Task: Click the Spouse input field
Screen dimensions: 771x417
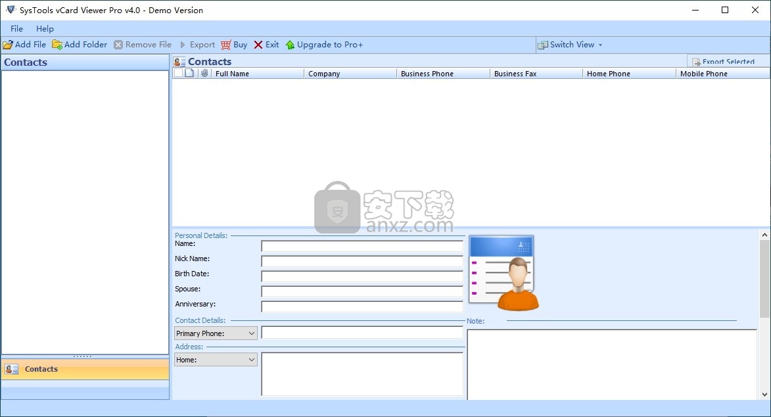Action: tap(362, 292)
